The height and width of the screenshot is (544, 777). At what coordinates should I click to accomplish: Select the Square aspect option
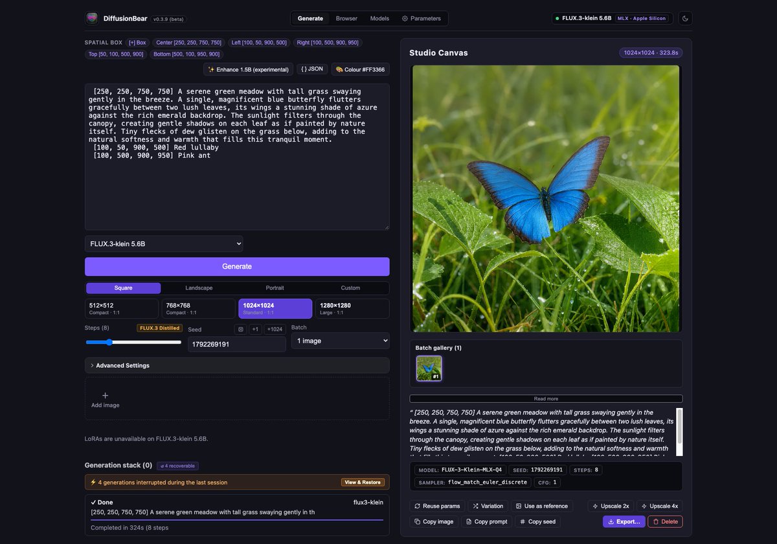123,288
